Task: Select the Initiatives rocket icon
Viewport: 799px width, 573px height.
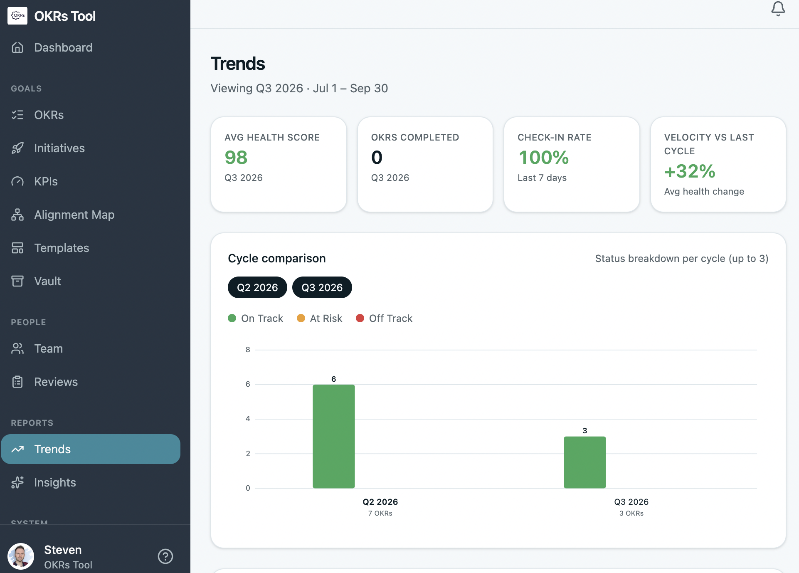Action: pyautogui.click(x=17, y=148)
